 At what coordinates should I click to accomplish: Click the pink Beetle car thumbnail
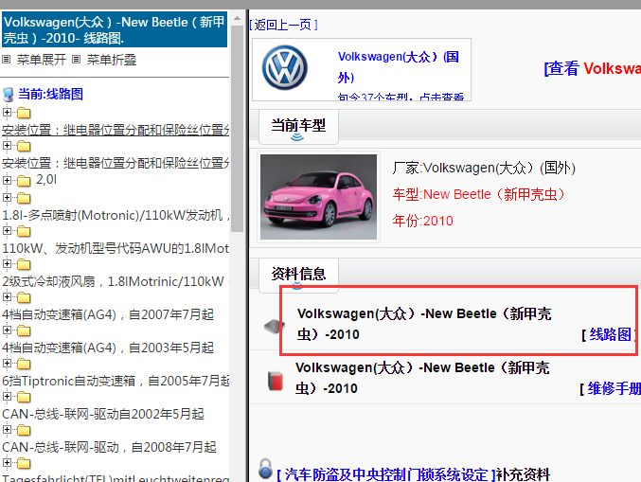tap(318, 197)
